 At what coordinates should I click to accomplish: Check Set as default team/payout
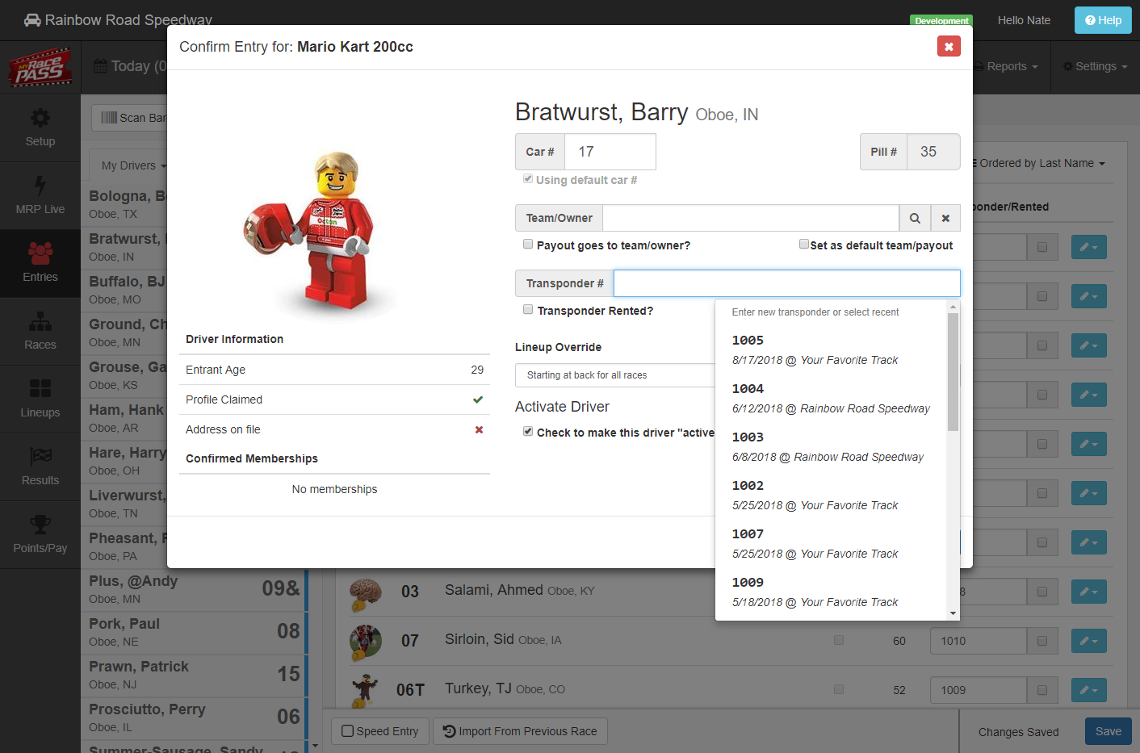pos(804,244)
